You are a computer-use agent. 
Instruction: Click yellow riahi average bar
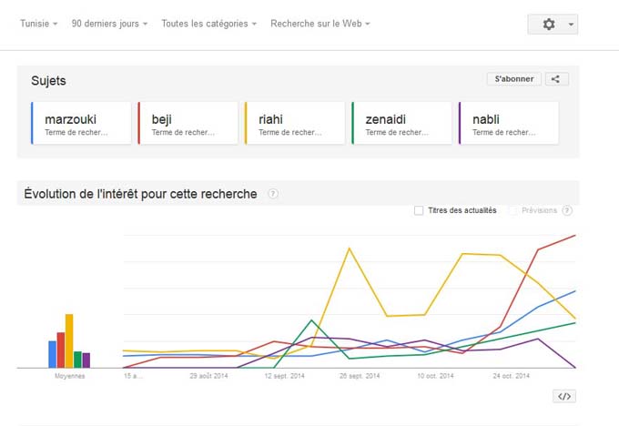tap(69, 340)
